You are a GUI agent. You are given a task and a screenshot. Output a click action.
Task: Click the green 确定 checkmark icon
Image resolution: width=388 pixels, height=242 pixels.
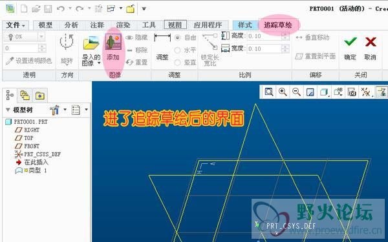click(350, 41)
